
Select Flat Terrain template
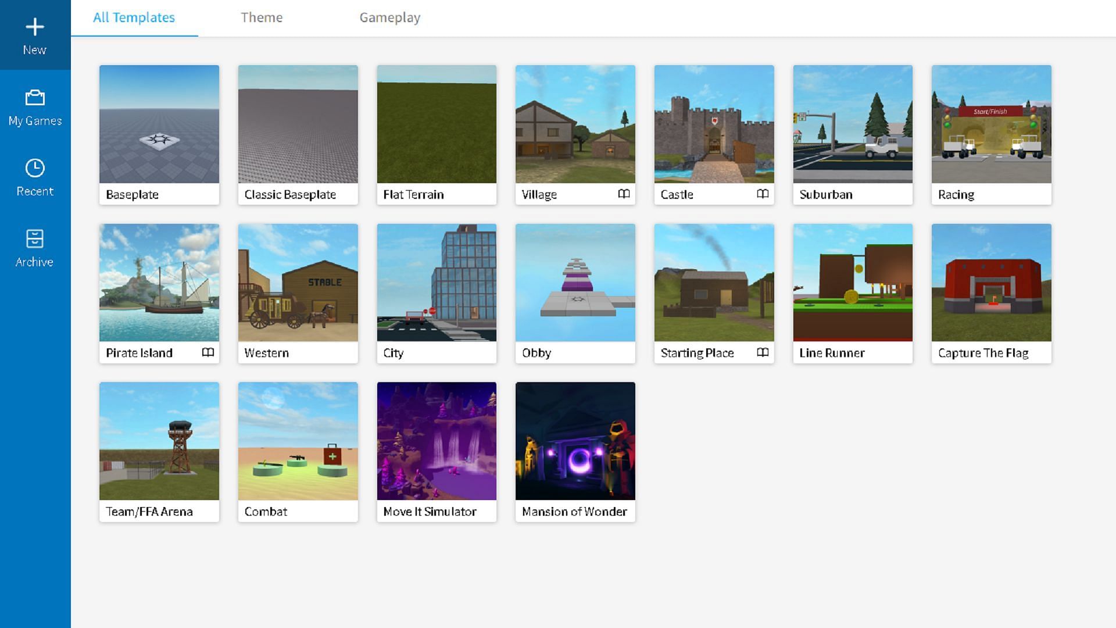coord(436,134)
